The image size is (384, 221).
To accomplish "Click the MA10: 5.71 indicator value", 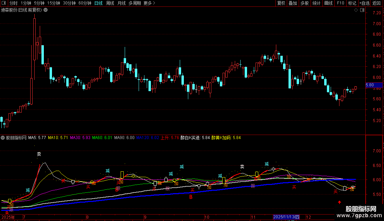I will 58,138.
